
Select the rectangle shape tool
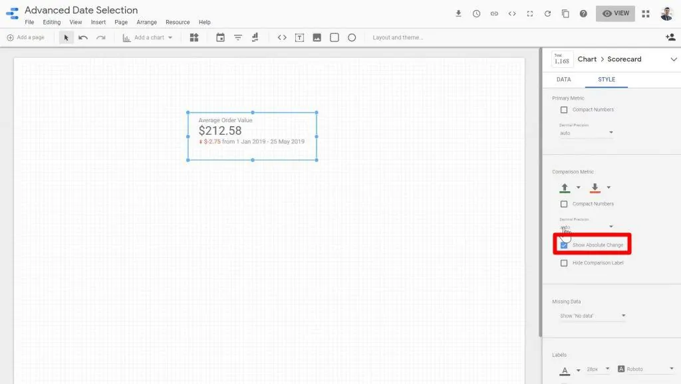(335, 37)
